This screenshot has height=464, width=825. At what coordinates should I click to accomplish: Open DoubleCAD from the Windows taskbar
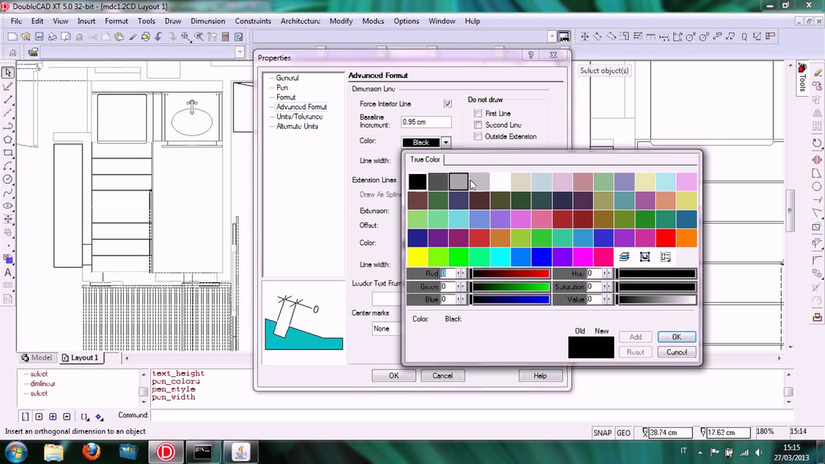click(x=166, y=452)
